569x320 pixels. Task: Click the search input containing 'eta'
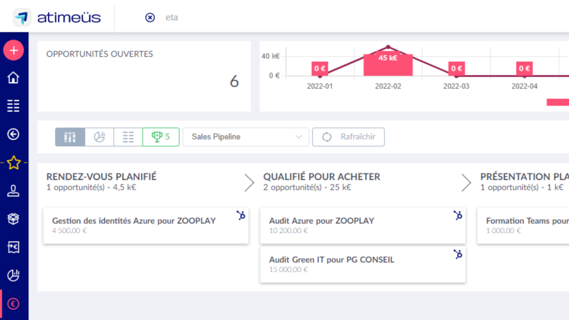coord(236,18)
